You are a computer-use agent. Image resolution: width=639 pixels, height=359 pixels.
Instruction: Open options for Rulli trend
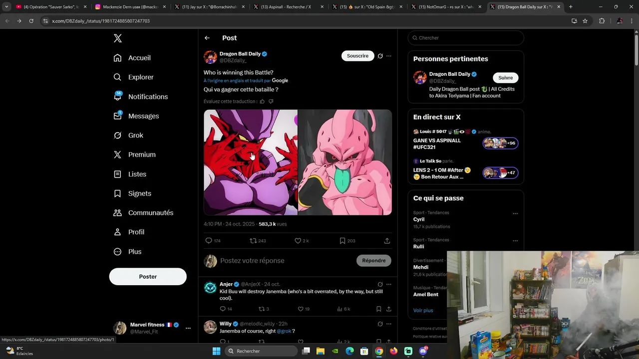(515, 240)
